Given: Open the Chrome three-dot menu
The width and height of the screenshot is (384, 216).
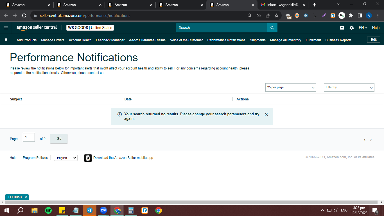Looking at the screenshot, I should tap(378, 15).
